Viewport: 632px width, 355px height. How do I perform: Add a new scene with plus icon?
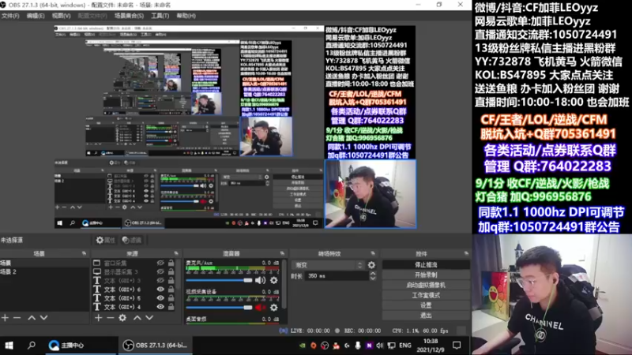point(5,318)
